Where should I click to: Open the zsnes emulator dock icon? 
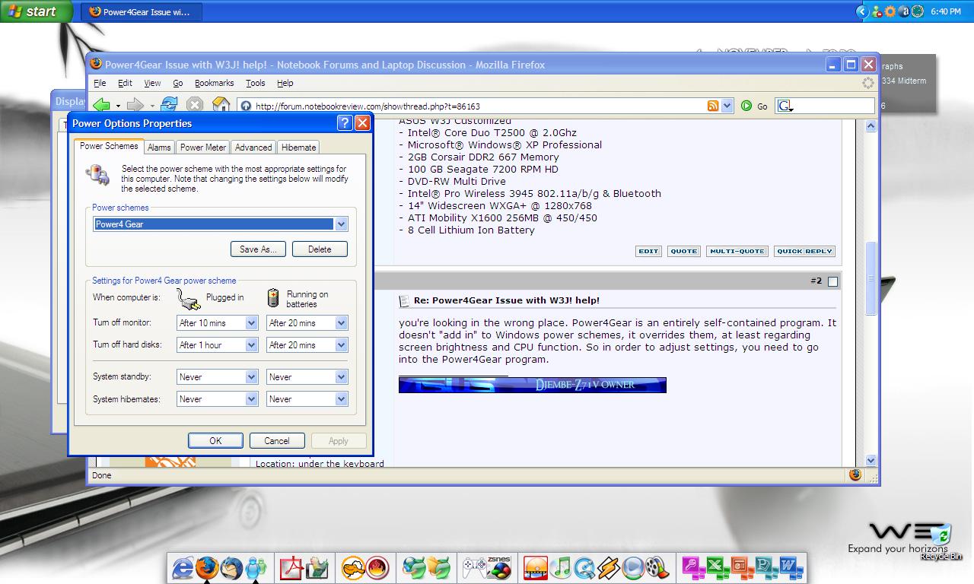click(x=498, y=567)
